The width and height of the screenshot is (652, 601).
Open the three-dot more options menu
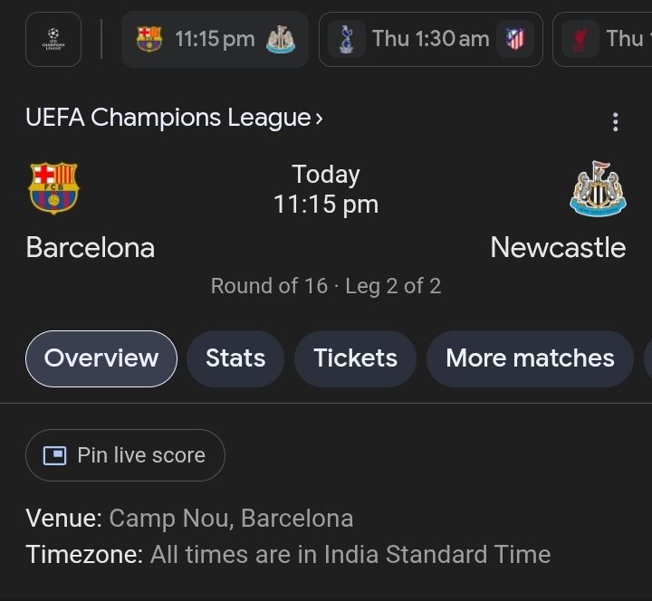click(x=616, y=121)
